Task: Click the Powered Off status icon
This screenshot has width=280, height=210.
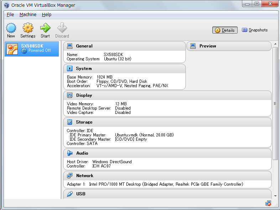Action: [x=24, y=51]
